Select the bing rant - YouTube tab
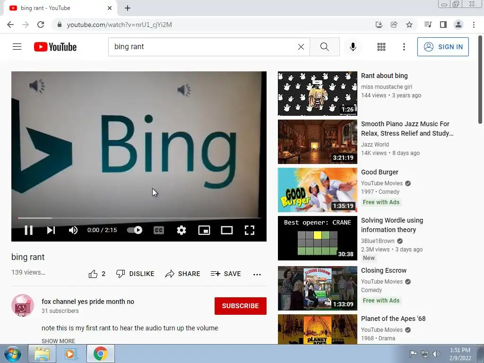This screenshot has width=484, height=363. tap(60, 8)
